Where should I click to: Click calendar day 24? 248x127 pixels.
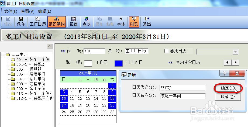pyautogui.click(x=64, y=112)
